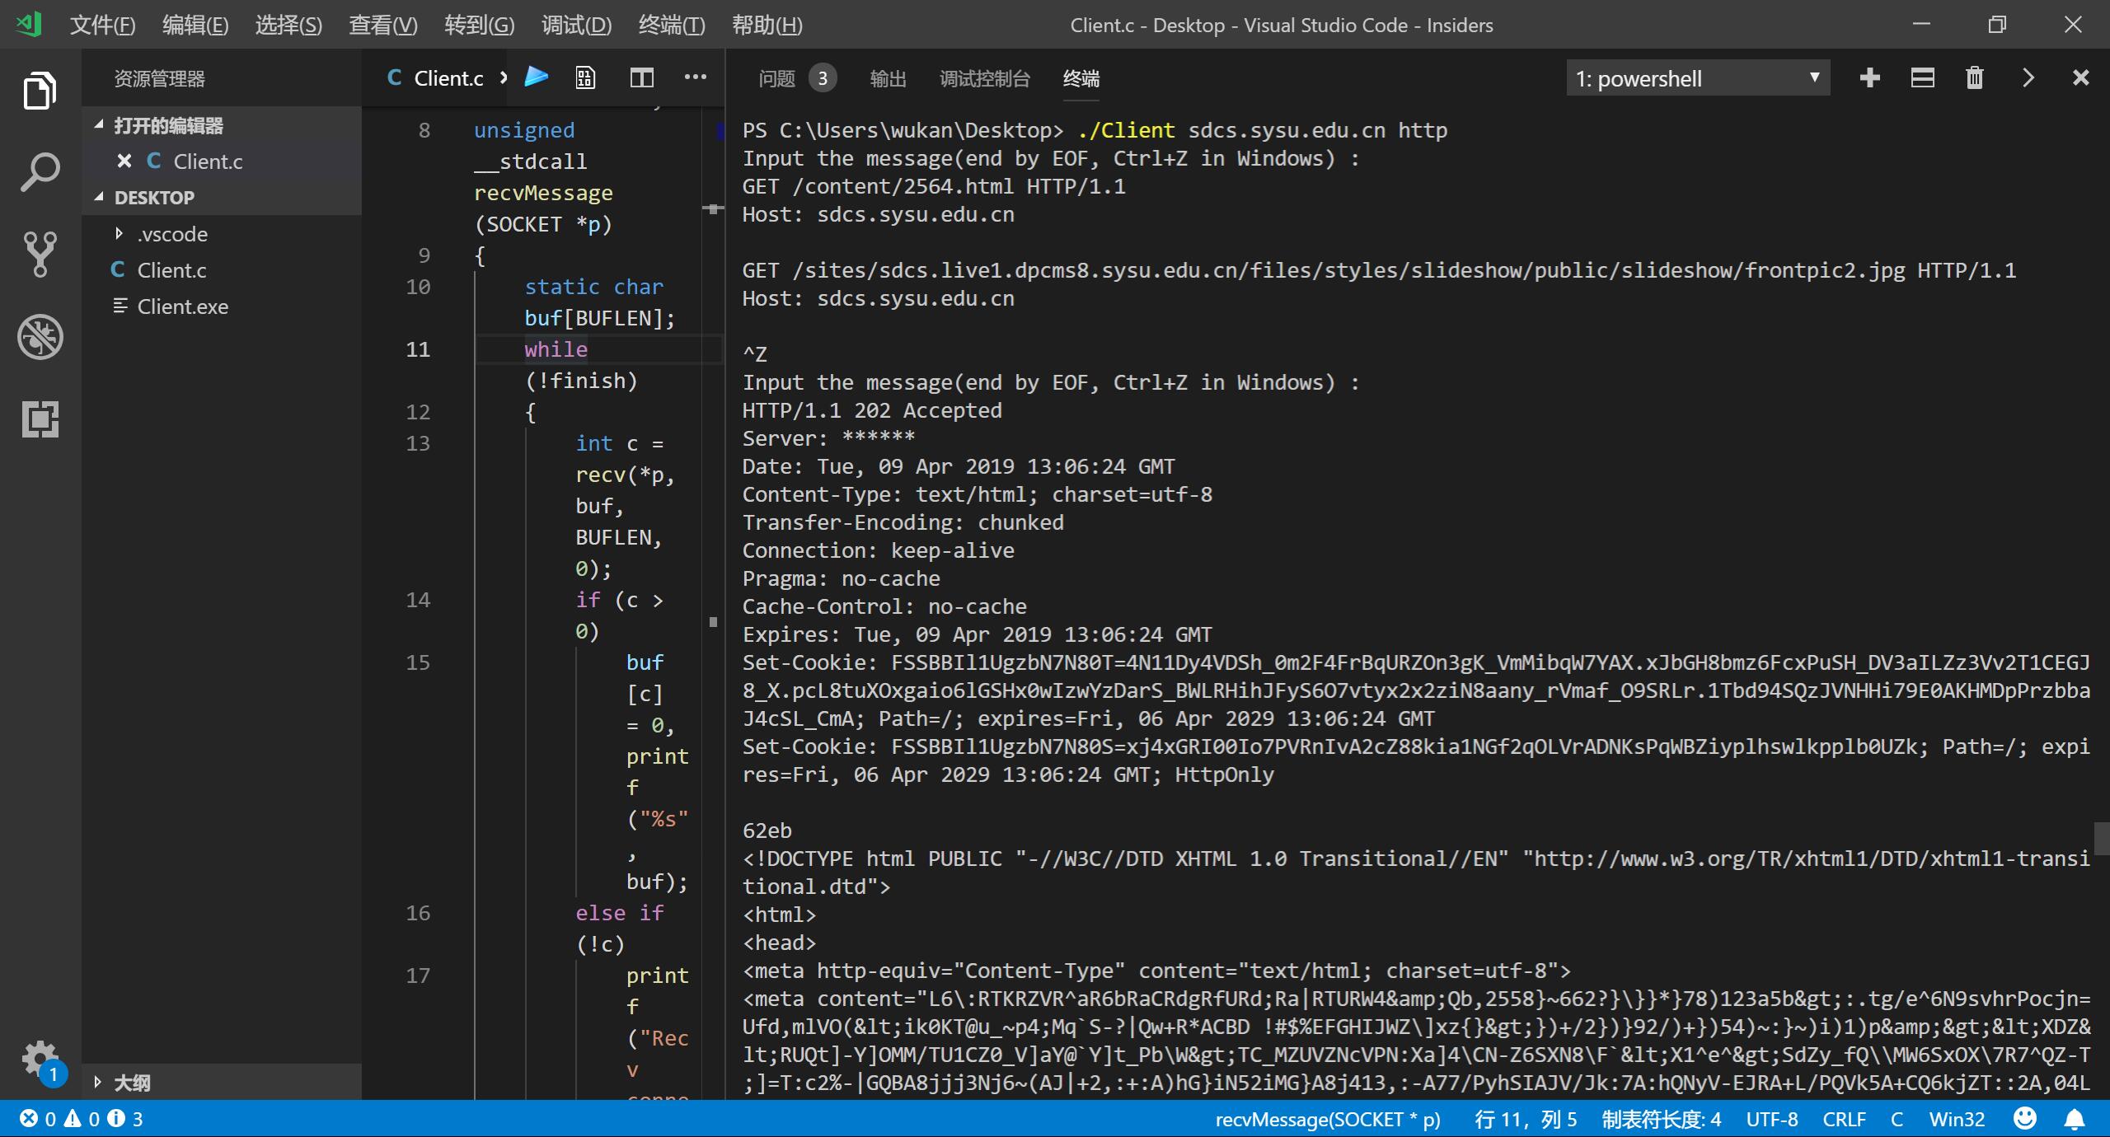Switch to the 输出 output tab
Viewport: 2110px width, 1137px height.
pos(888,78)
